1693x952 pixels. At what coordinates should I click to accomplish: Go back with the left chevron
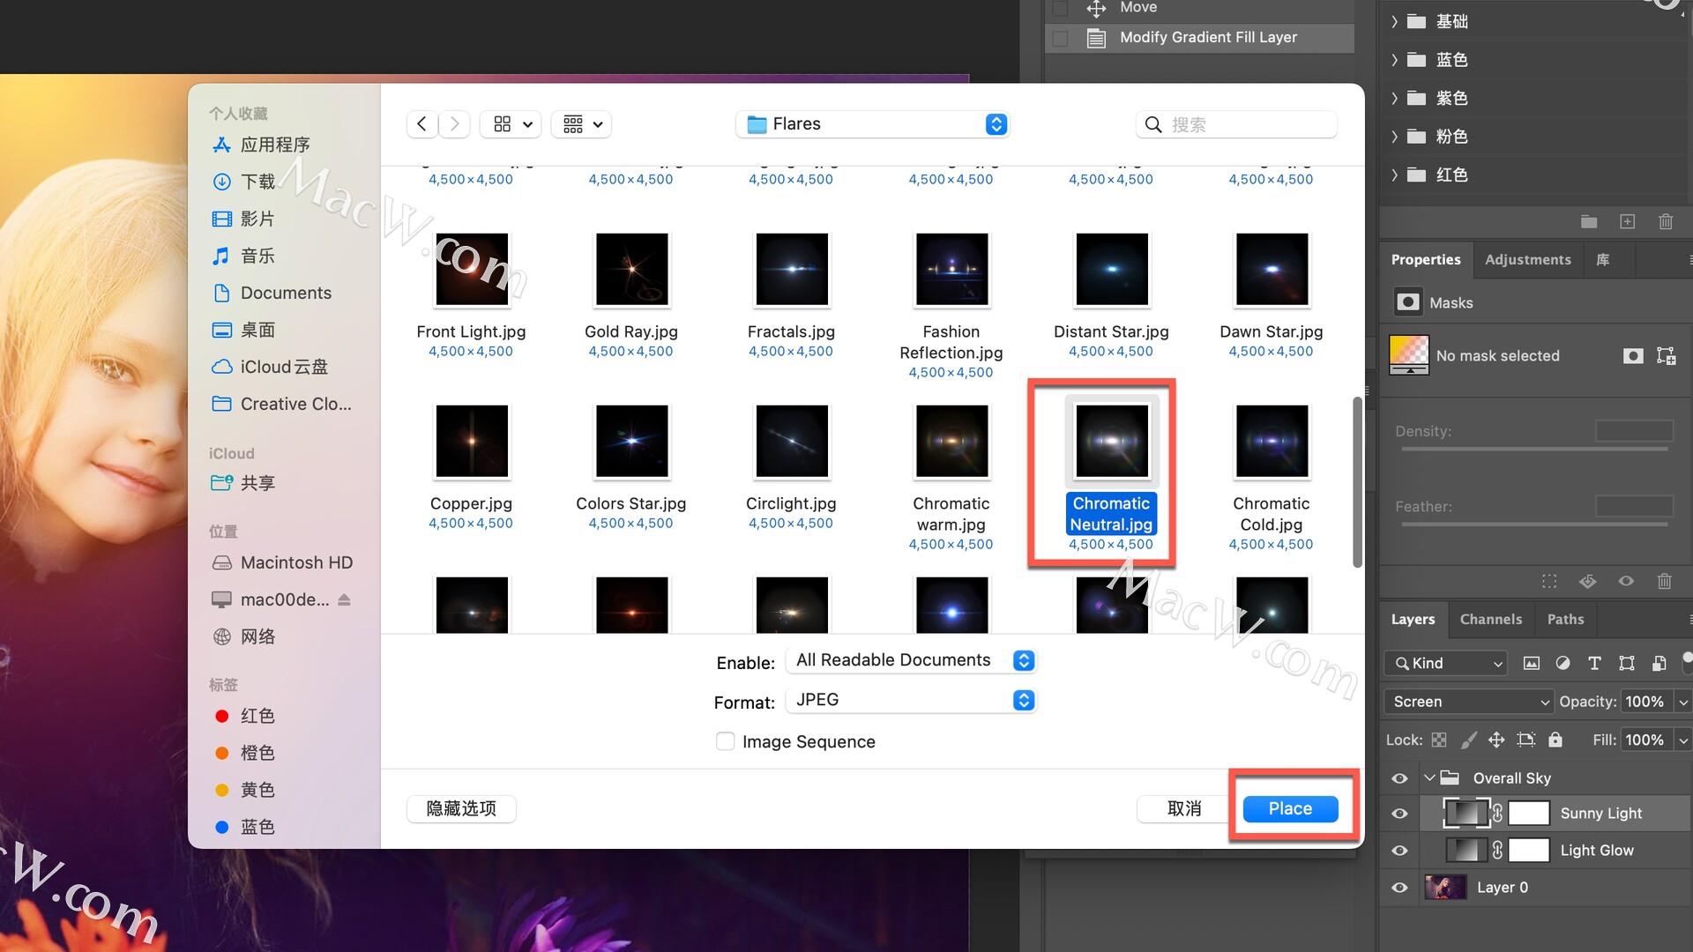[x=421, y=124]
